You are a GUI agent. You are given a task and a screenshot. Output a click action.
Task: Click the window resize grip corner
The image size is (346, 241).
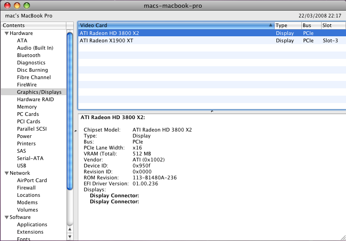(343, 238)
